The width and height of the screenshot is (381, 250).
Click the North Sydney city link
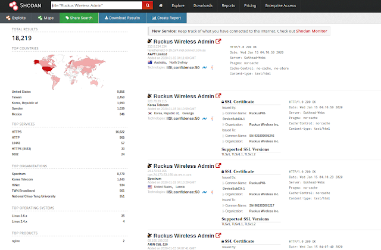(179, 62)
